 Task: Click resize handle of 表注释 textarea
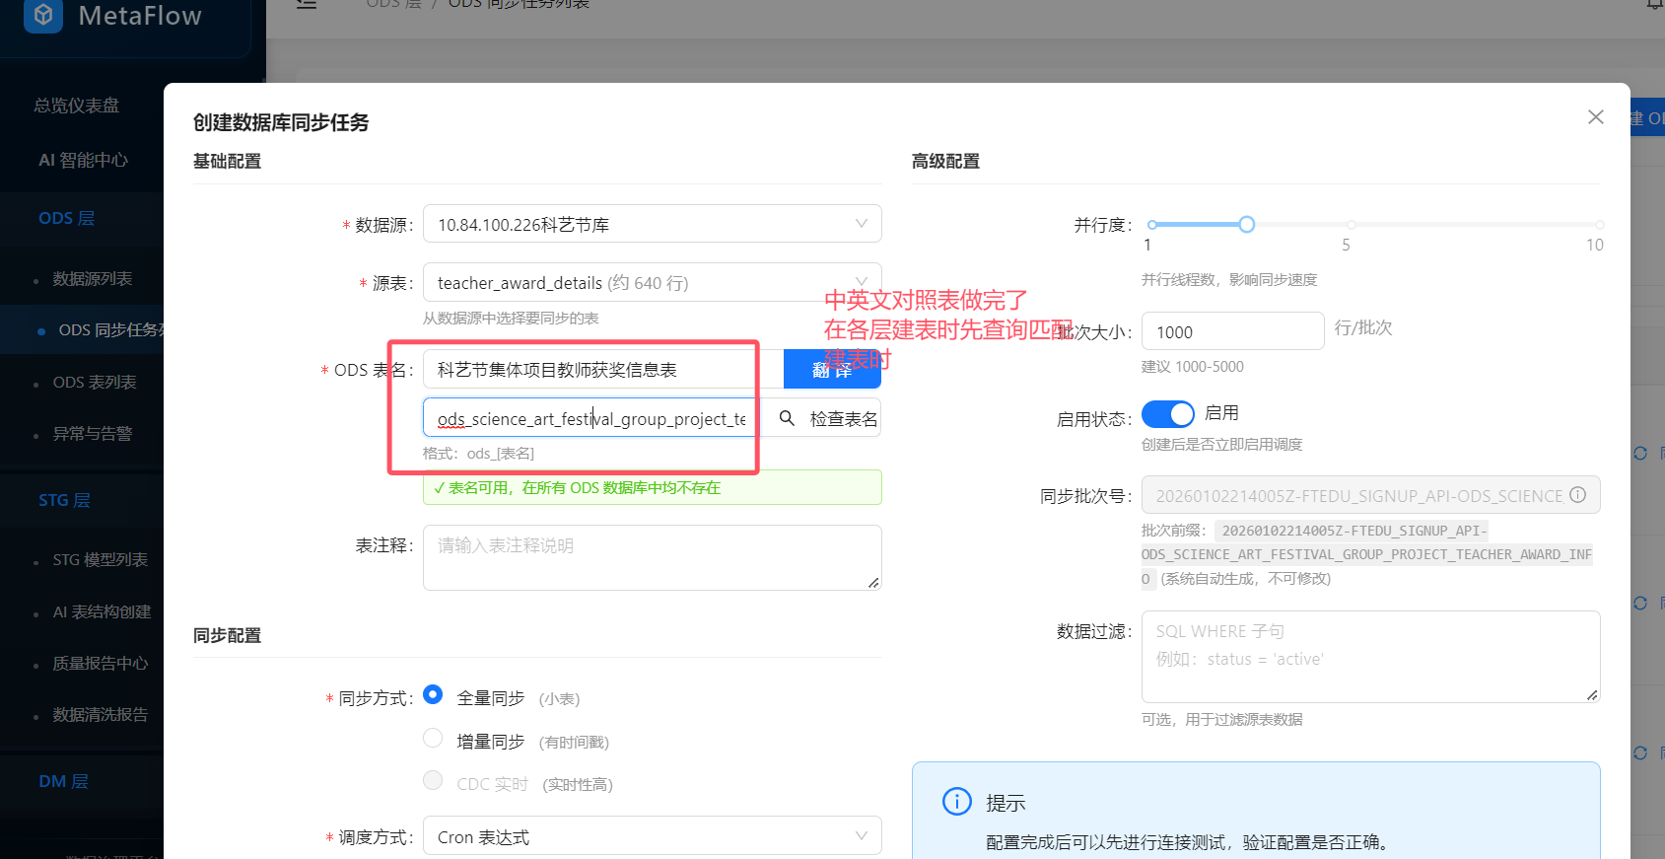click(x=873, y=583)
